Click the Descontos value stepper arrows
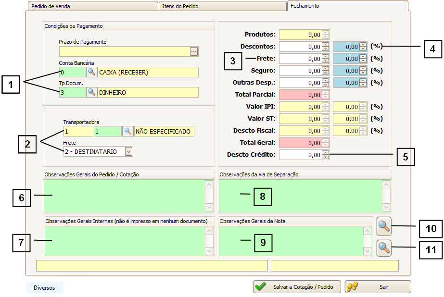Viewport: 444px width, 297px height. tap(326, 47)
